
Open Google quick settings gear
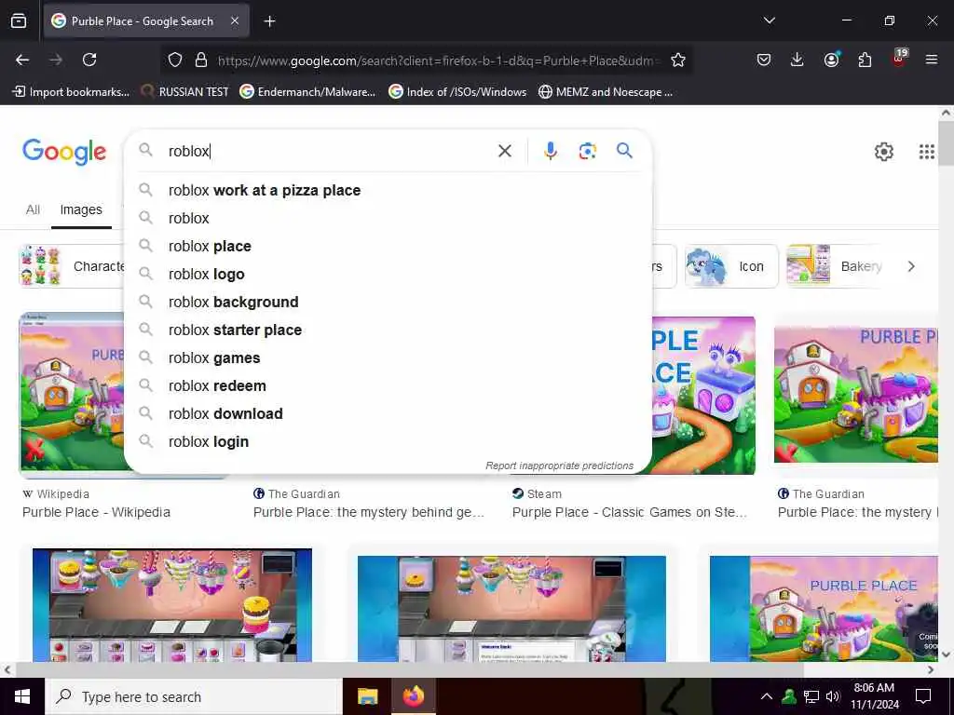[x=883, y=152]
